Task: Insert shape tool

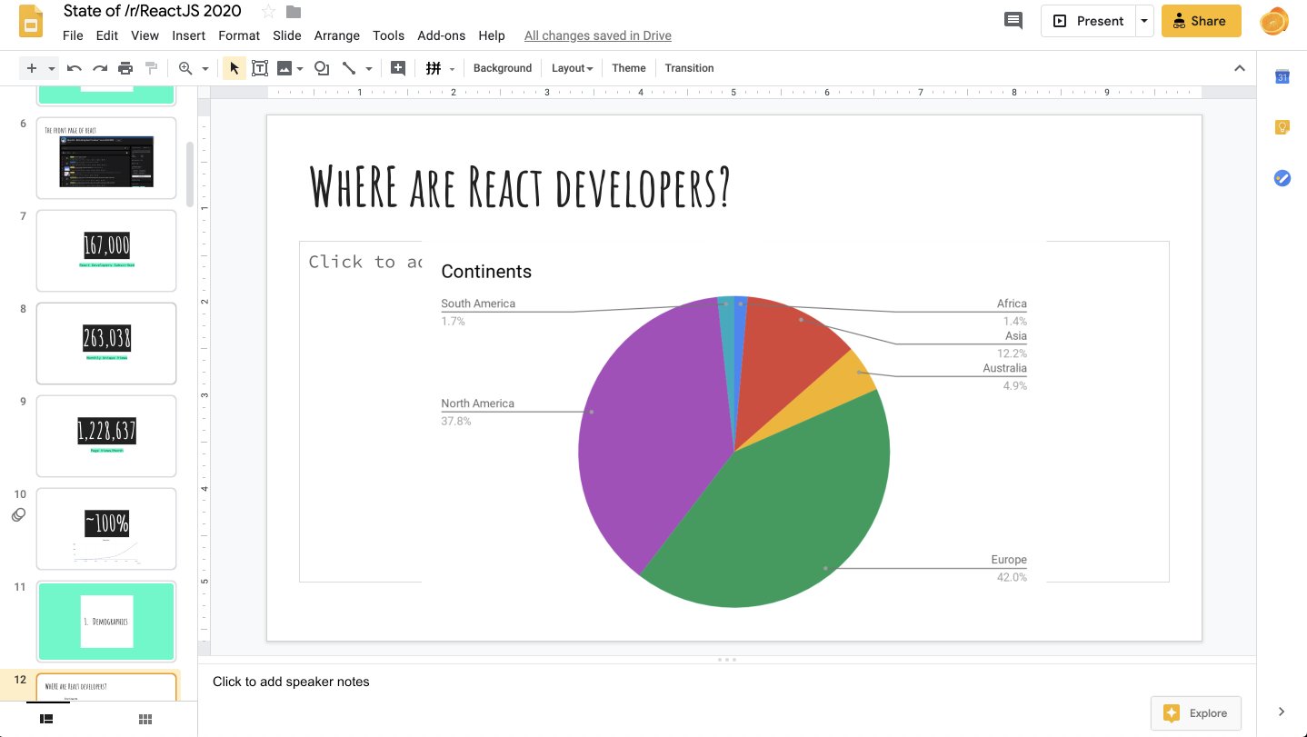Action: [x=322, y=68]
